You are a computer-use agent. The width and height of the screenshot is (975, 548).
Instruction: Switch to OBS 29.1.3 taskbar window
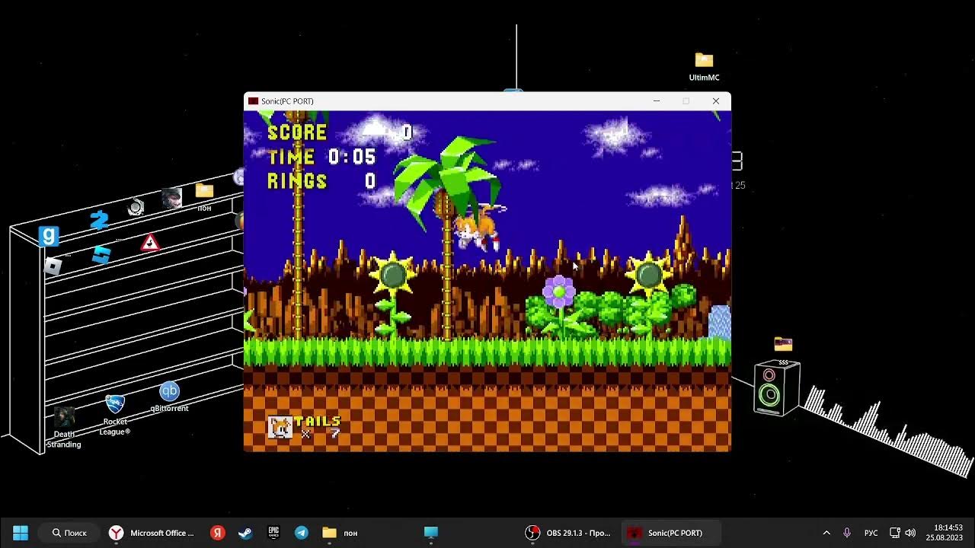568,533
